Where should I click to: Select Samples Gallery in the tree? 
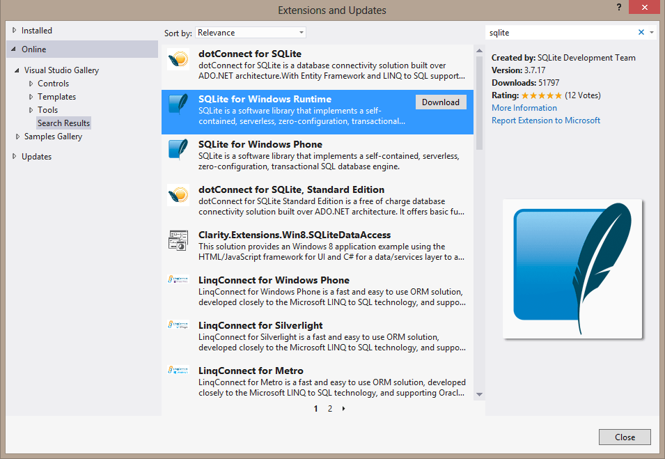[x=53, y=137]
